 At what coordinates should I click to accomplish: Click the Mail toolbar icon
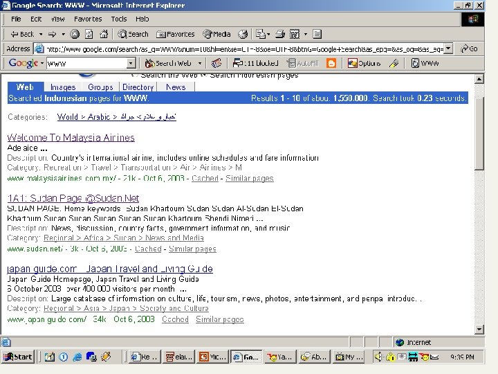click(x=260, y=34)
